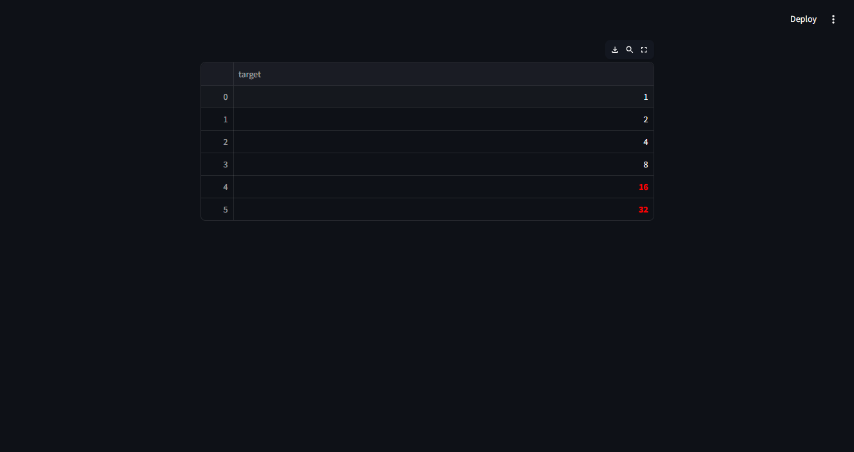Select row index 0
The image size is (854, 452).
click(217, 97)
